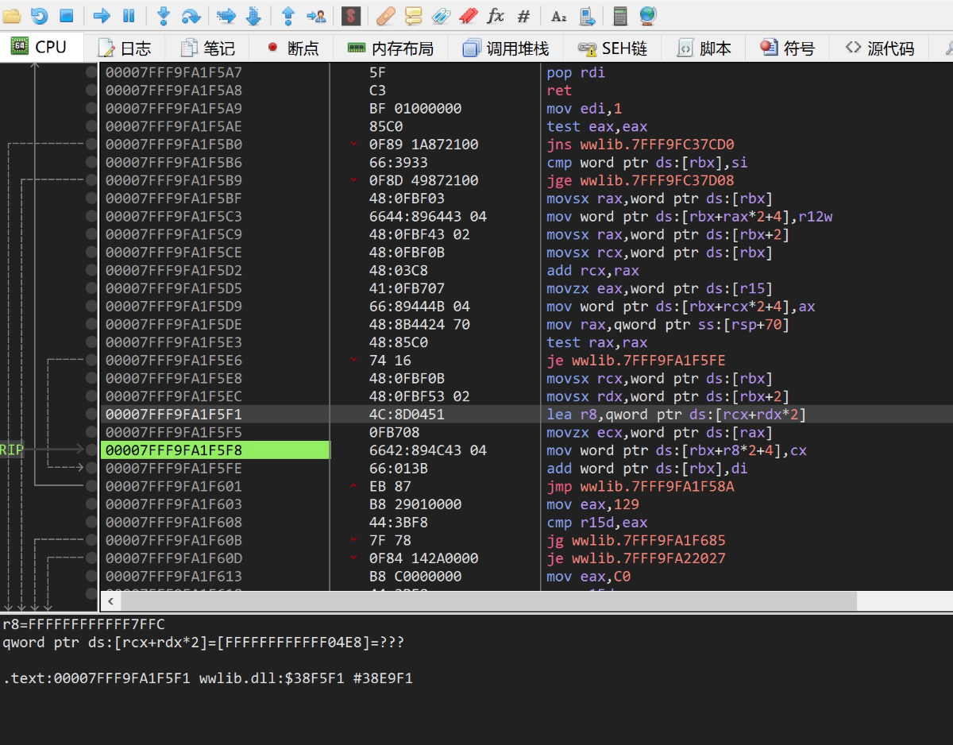Toggle breakpoint at 00007FFF9FA1F5F1
953x745 pixels.
(x=91, y=415)
